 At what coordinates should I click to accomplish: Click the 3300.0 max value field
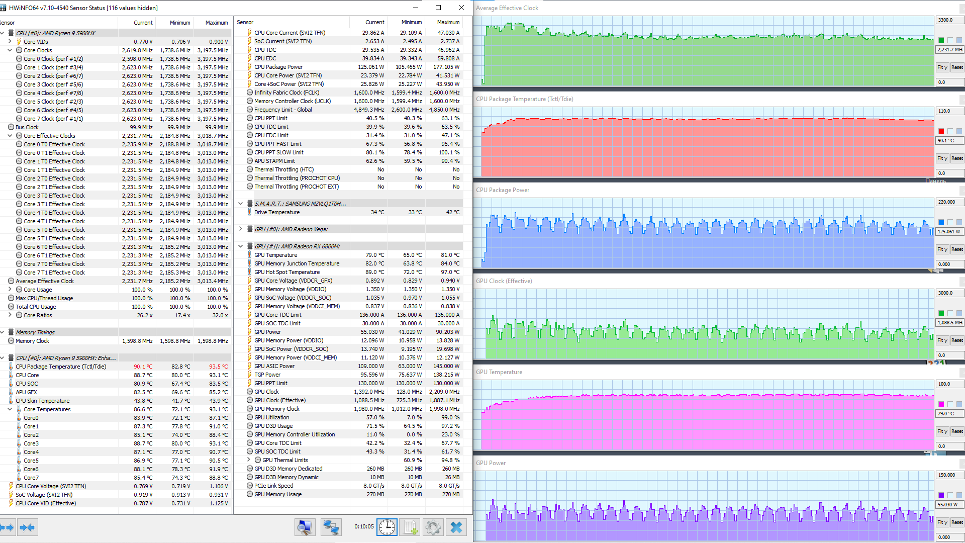(x=948, y=20)
